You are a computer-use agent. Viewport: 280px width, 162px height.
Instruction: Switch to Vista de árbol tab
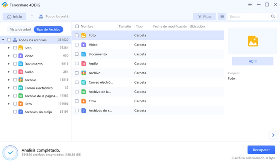[20, 30]
